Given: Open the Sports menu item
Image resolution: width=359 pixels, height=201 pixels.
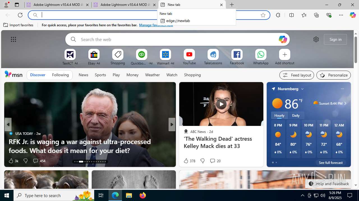Looking at the screenshot, I should [100, 75].
